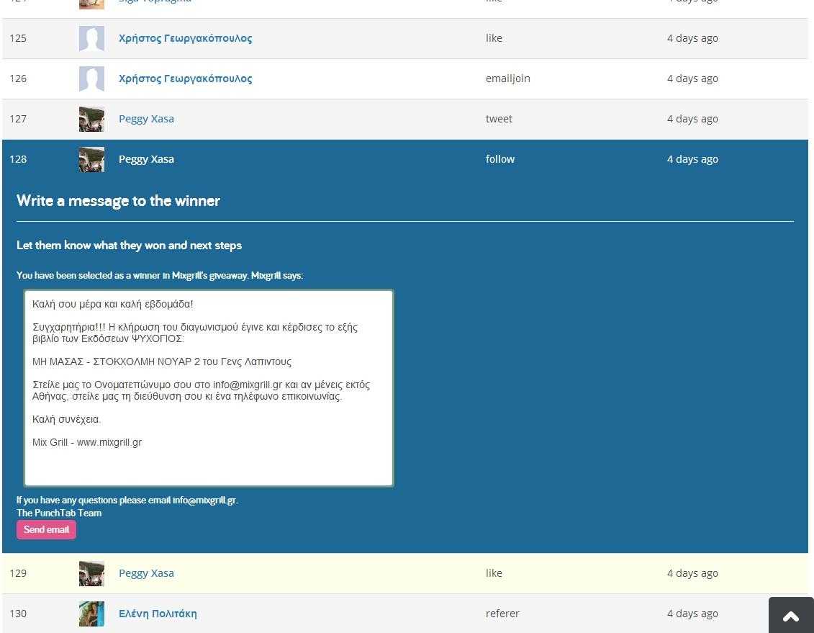814x633 pixels.
Task: Click the 'tweet' action in row 127
Action: (499, 119)
